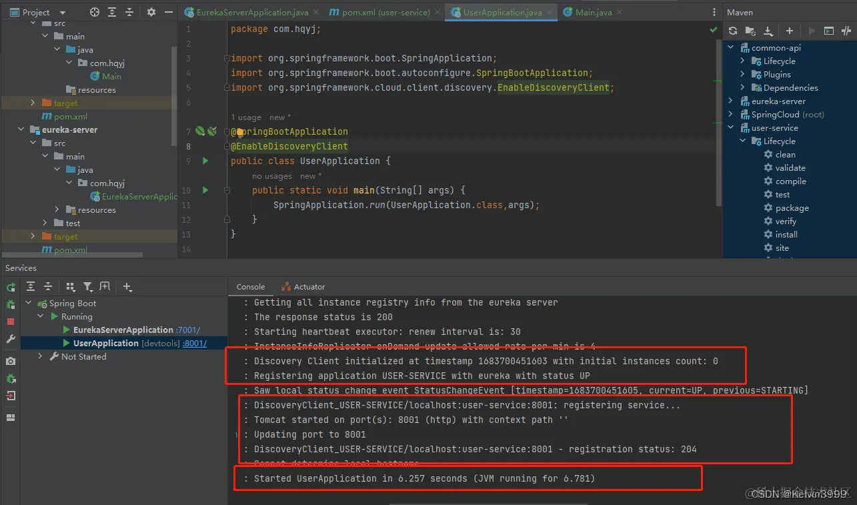Take thread dump camera icon
The image size is (857, 505).
[11, 361]
